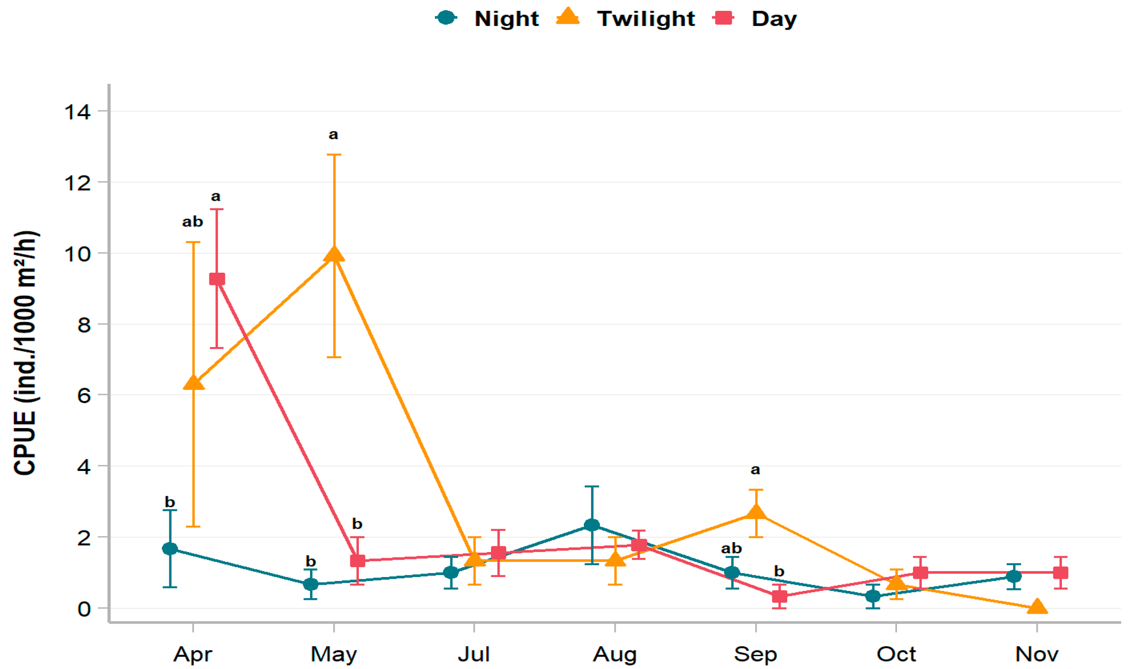Select the Twilight triangle at zero in November
Image resolution: width=1131 pixels, height=669 pixels.
click(1037, 607)
